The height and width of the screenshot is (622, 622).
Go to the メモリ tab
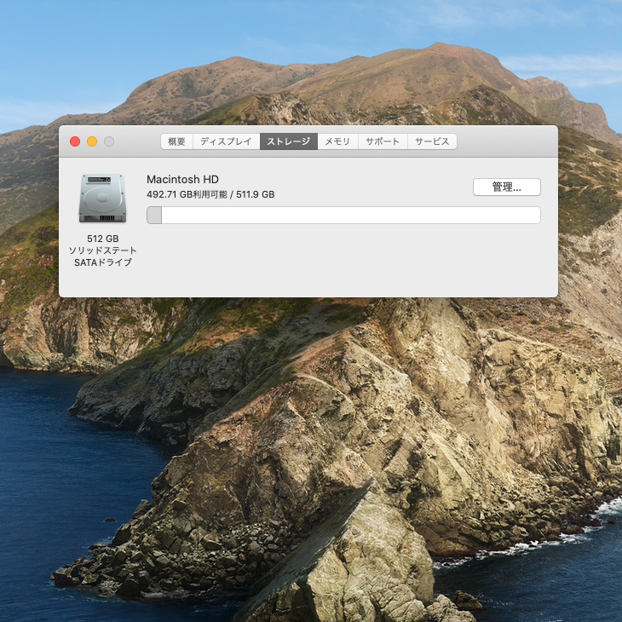[337, 141]
